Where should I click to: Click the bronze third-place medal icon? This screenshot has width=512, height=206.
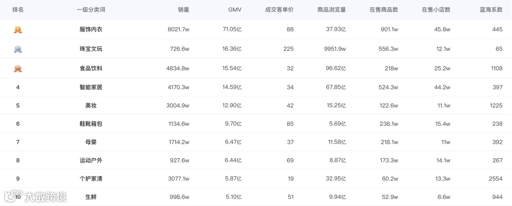(x=18, y=69)
